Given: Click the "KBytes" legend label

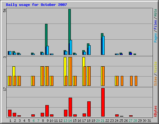Looking at the screenshot, I should pos(155,111).
